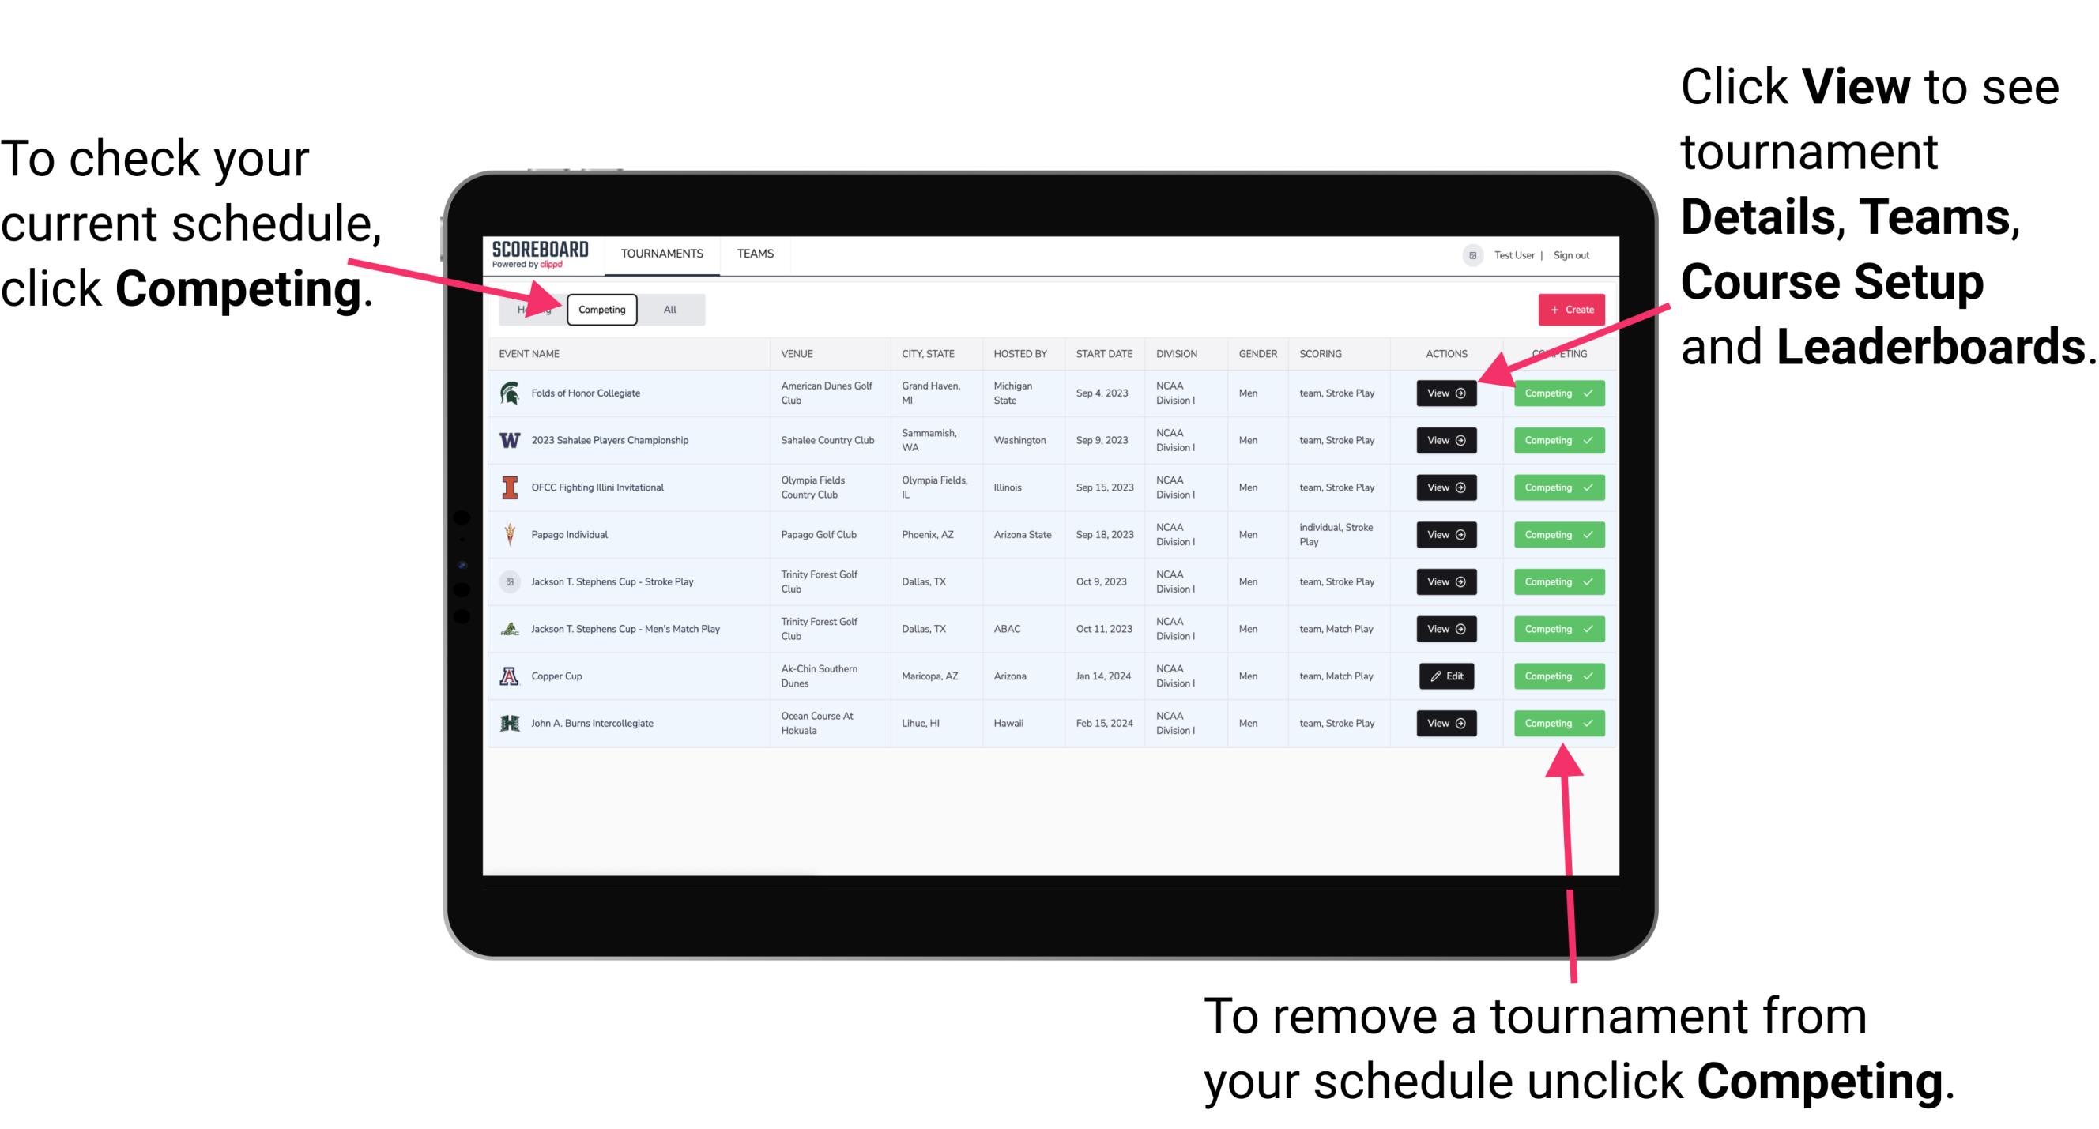Select the All filter tab

pyautogui.click(x=667, y=309)
